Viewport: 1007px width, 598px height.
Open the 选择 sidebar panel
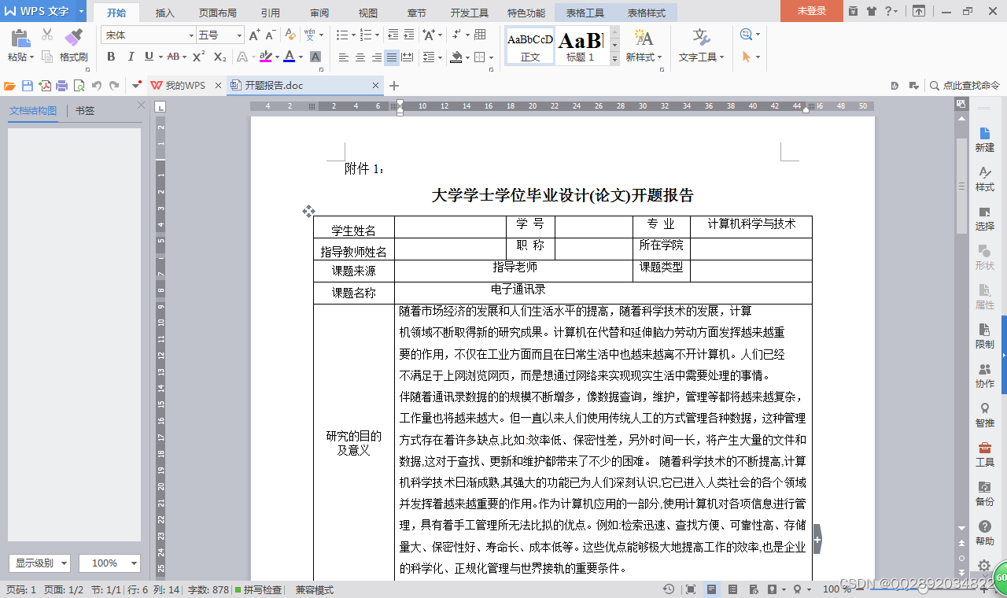(985, 219)
